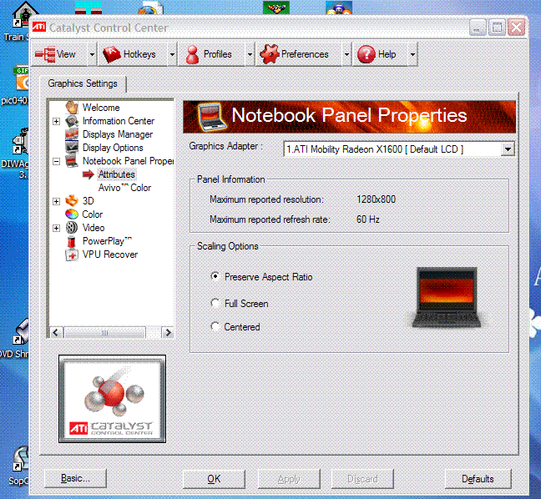This screenshot has height=499, width=541.
Task: Click the 60 Hz refresh rate value
Action: 368,219
